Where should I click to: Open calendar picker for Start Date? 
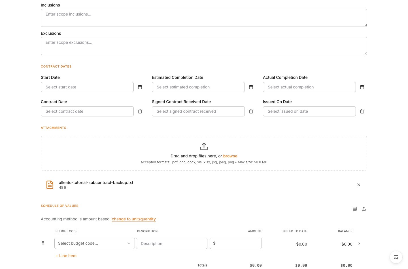pyautogui.click(x=140, y=87)
